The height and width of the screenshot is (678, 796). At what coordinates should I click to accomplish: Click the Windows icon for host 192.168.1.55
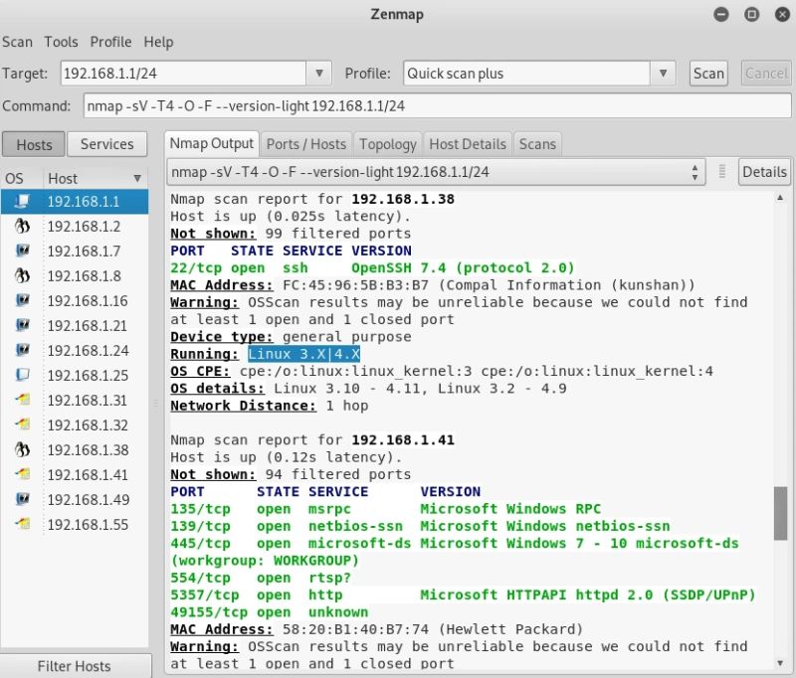tap(22, 524)
